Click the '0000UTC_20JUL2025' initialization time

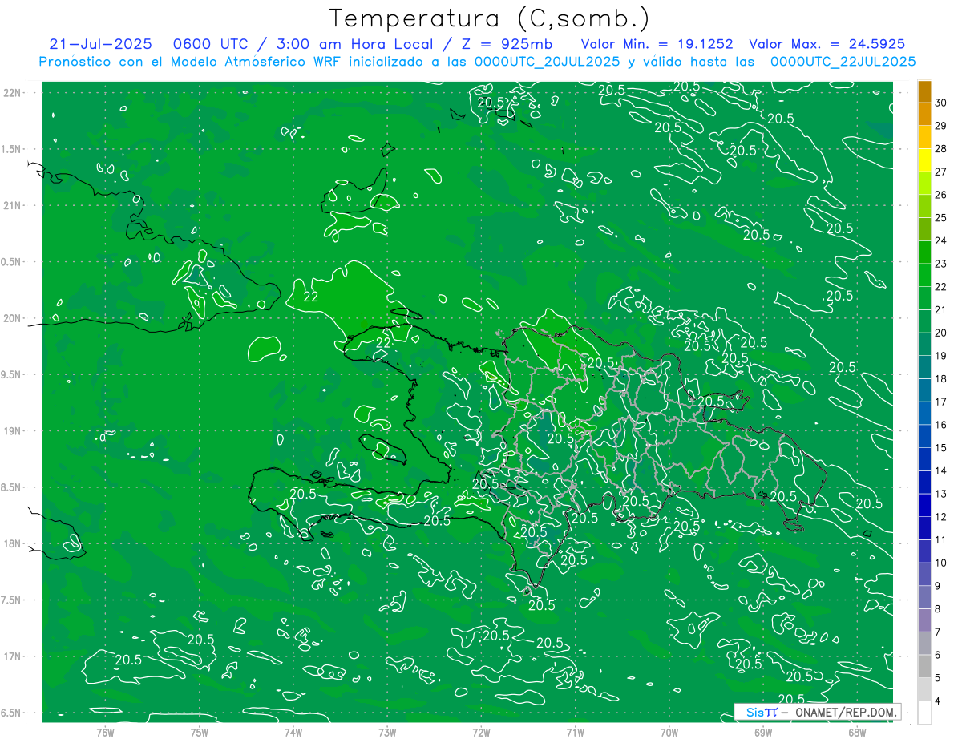tap(548, 62)
